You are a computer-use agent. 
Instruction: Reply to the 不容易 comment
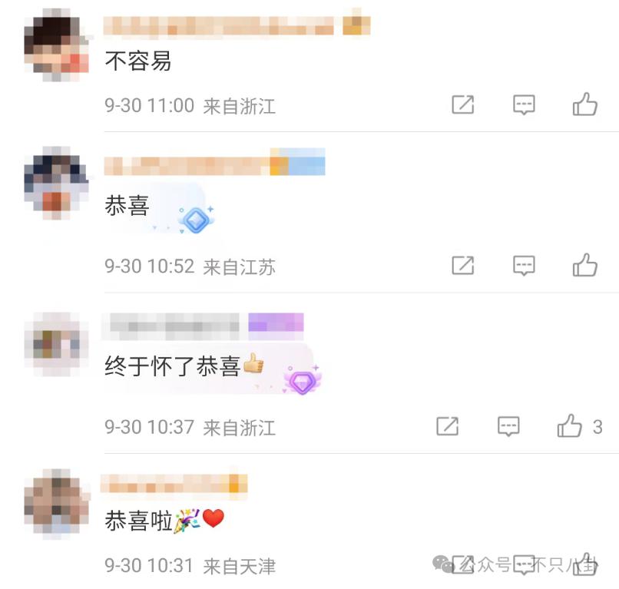(x=524, y=105)
